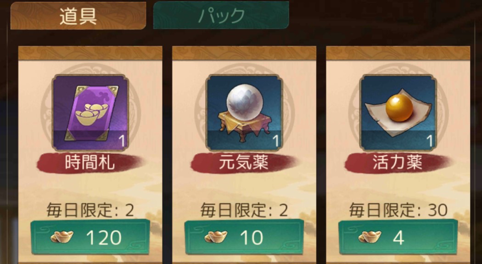Viewport: 482px width, 264px height.
Task: Click 毎日限定: 2 under 元気薬
Action: coord(244,210)
